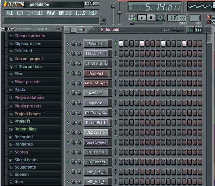Mute the Sidechain channel green light
This screenshot has height=186, width=215.
pos(67,44)
